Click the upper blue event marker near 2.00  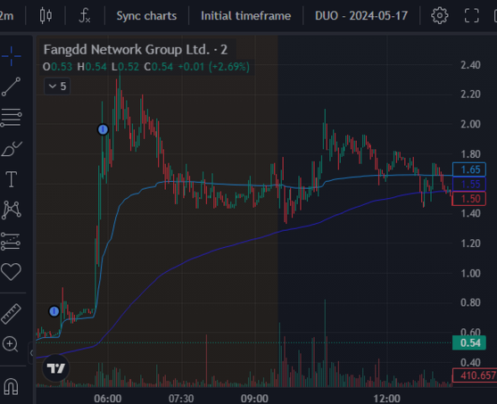(x=103, y=129)
